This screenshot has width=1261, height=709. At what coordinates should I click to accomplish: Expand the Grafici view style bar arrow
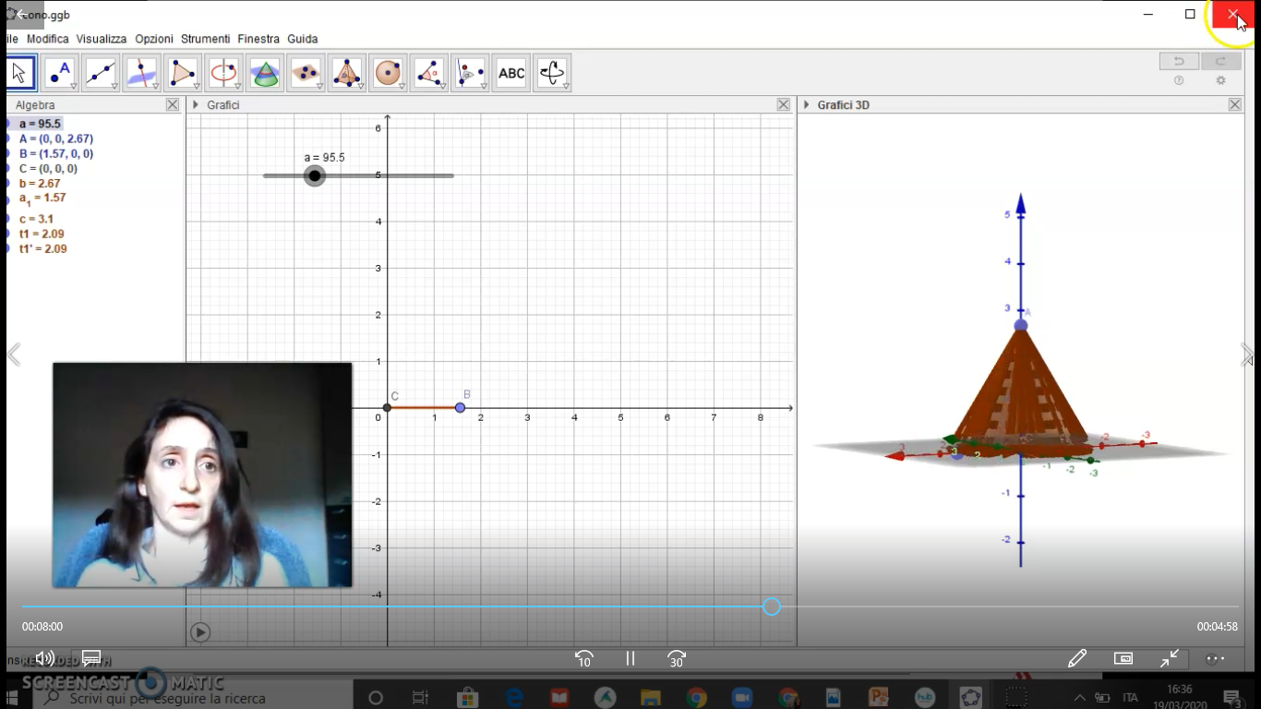click(196, 105)
